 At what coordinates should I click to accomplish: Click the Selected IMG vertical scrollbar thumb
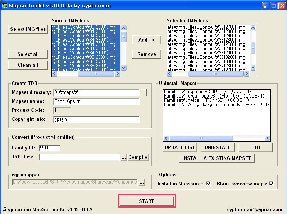(253, 48)
